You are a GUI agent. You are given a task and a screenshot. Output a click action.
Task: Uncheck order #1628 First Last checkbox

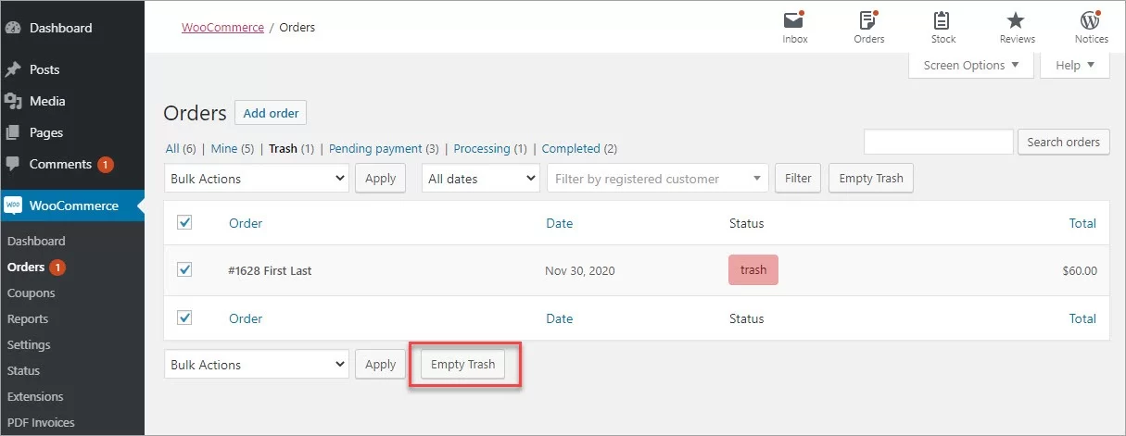[184, 270]
